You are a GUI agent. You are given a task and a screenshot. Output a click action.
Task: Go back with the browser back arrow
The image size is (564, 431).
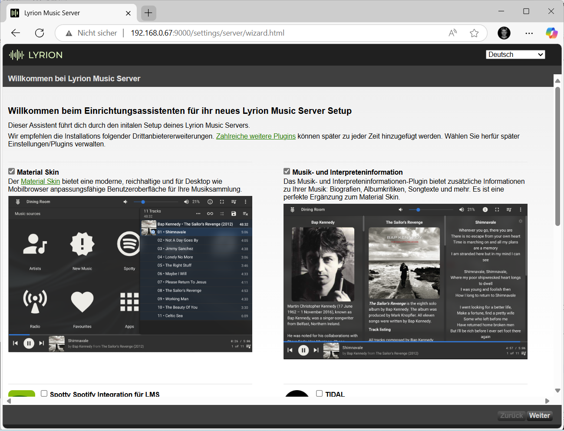[16, 33]
